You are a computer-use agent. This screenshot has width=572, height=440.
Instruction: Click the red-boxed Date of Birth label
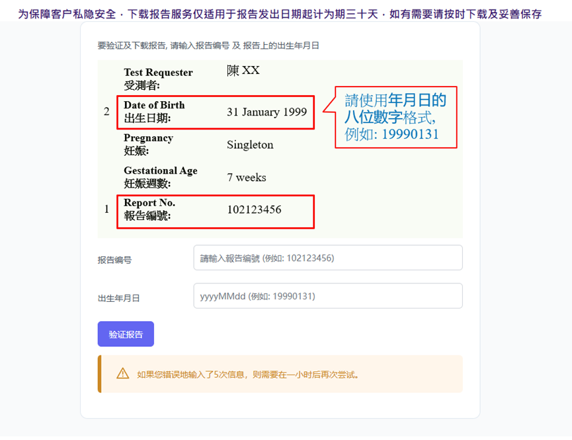pyautogui.click(x=154, y=112)
